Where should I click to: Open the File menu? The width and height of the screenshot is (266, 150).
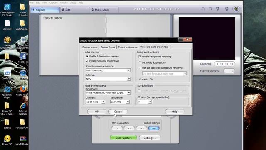click(x=32, y=3)
